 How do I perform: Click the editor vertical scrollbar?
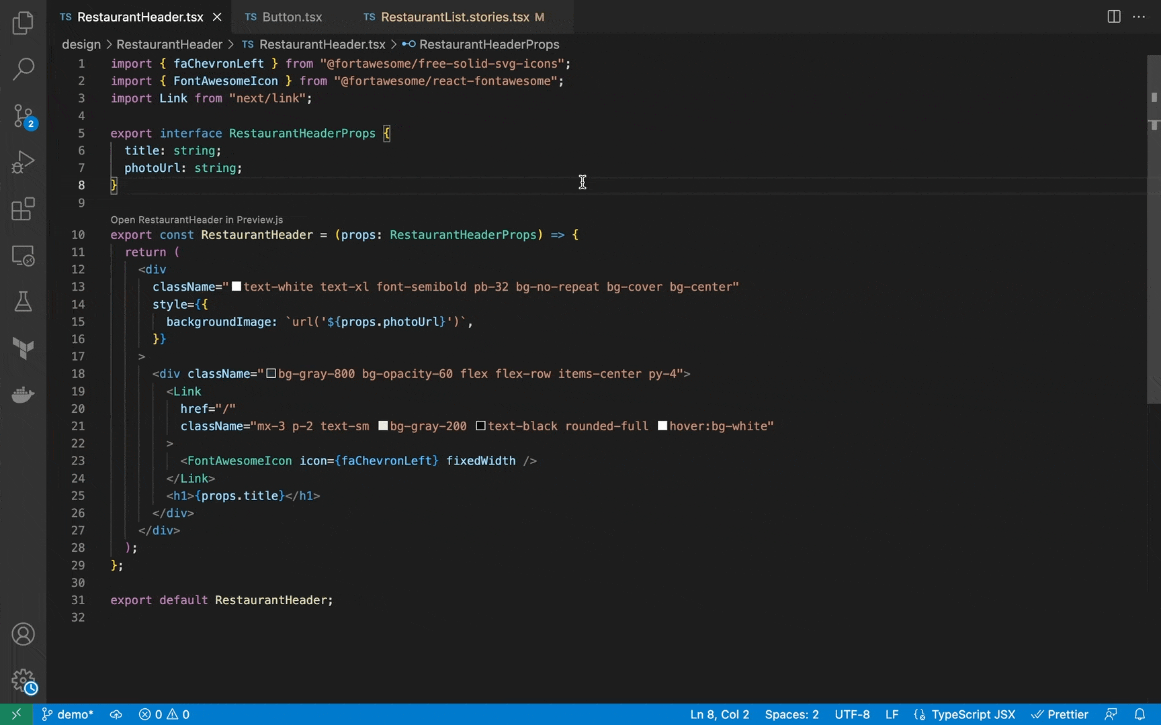[1154, 228]
